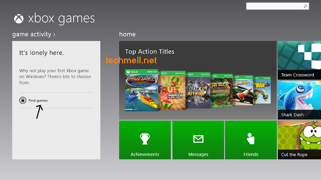This screenshot has width=321, height=180.
Task: Select the Fruit Ninja game cover
Action: [x=172, y=90]
